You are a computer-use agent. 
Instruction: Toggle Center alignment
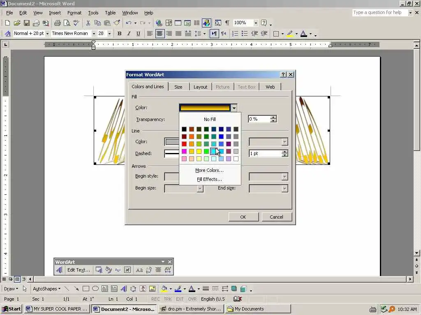[x=160, y=34]
